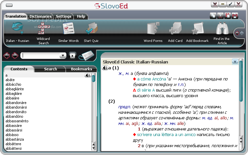Open Word Forms tool
Screen dimensions: 248x155
tap(153, 32)
